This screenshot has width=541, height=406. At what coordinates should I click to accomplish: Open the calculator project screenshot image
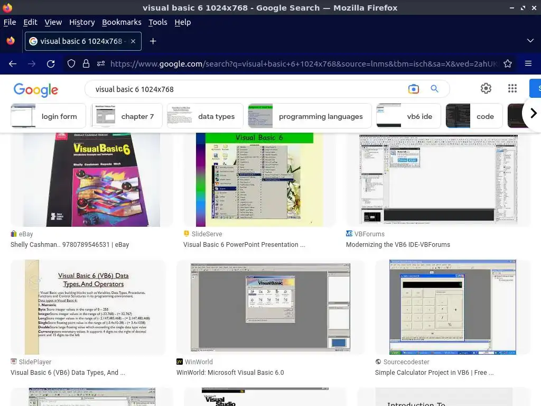pos(453,307)
